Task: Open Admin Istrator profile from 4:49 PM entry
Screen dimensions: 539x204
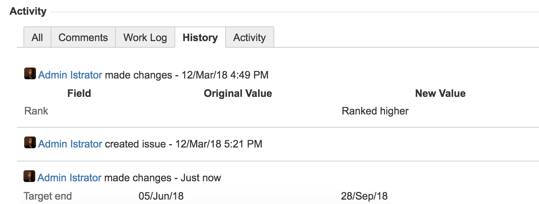Action: coord(70,75)
